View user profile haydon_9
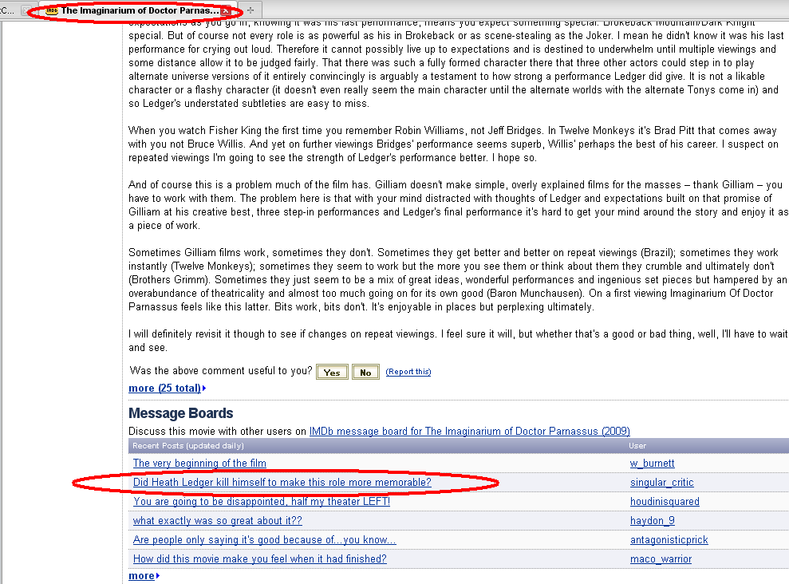 tap(652, 521)
